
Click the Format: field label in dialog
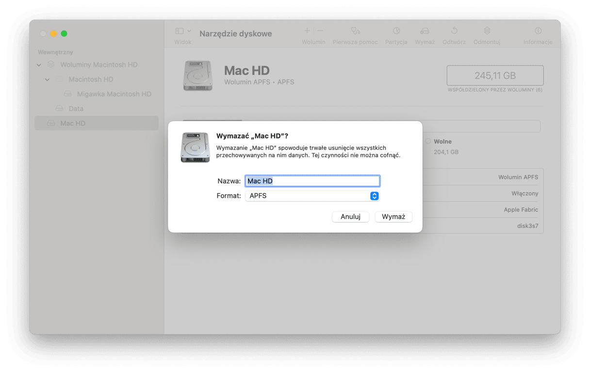(x=229, y=196)
